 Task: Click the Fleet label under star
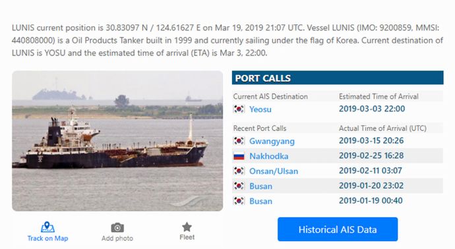[x=187, y=237]
